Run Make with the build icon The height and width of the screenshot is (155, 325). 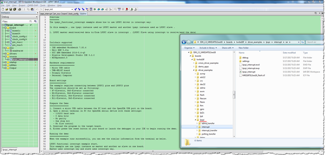[x=118, y=9]
